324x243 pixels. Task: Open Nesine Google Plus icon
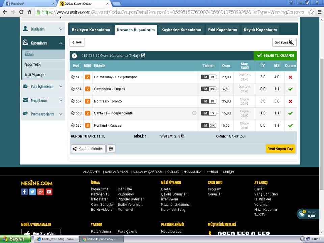coord(41,192)
